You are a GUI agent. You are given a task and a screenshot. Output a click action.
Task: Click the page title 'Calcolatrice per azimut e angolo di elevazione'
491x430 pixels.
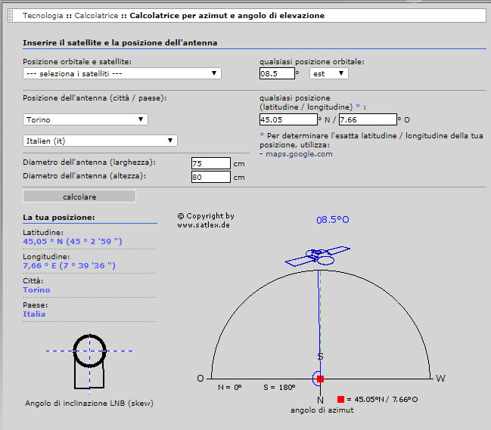click(227, 15)
